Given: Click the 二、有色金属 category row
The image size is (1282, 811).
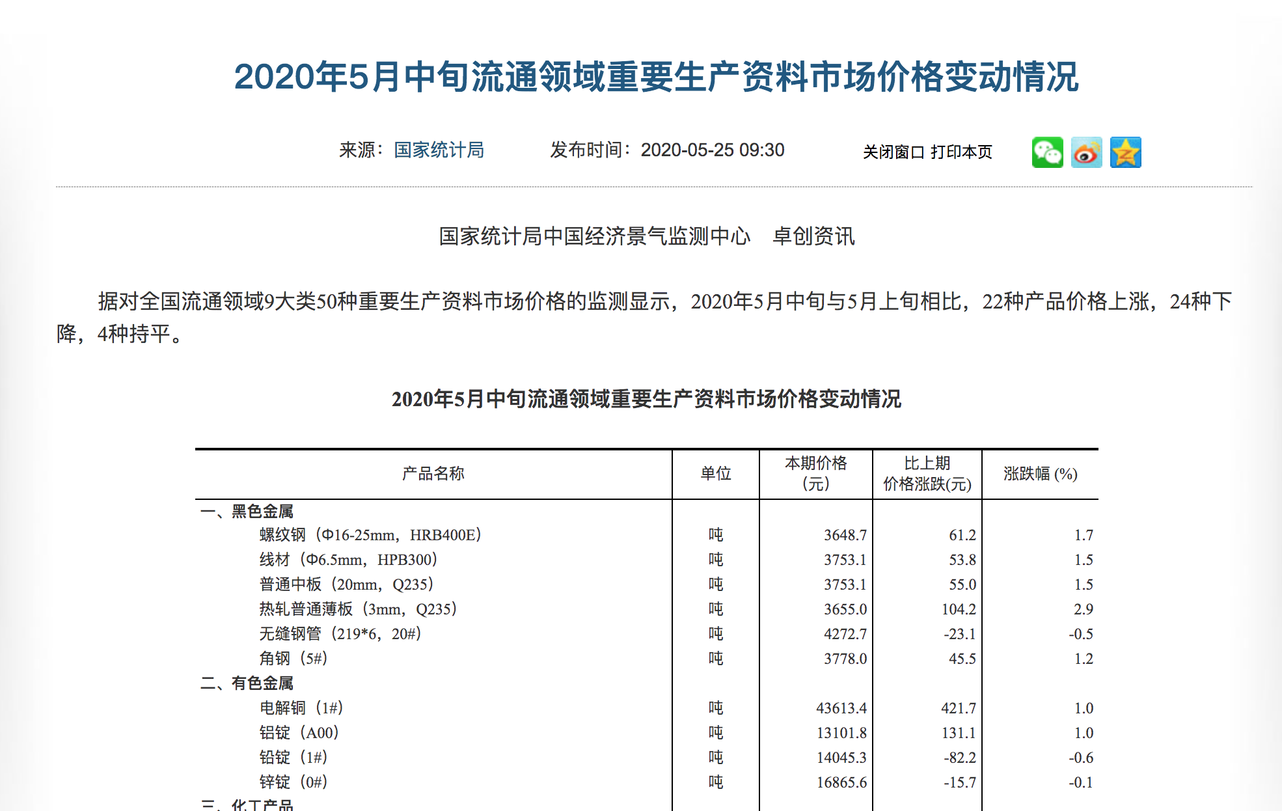Looking at the screenshot, I should point(247,683).
